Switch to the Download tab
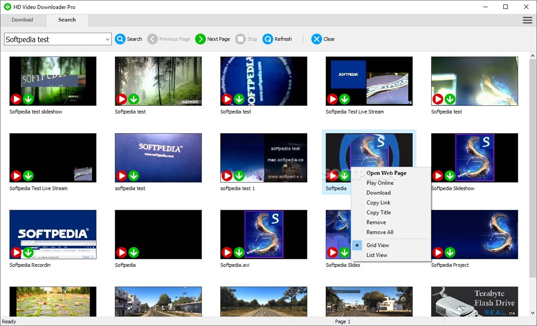This screenshot has width=537, height=326. pos(22,20)
